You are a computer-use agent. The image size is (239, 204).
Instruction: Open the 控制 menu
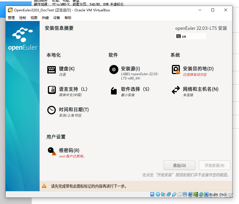click(x=22, y=18)
